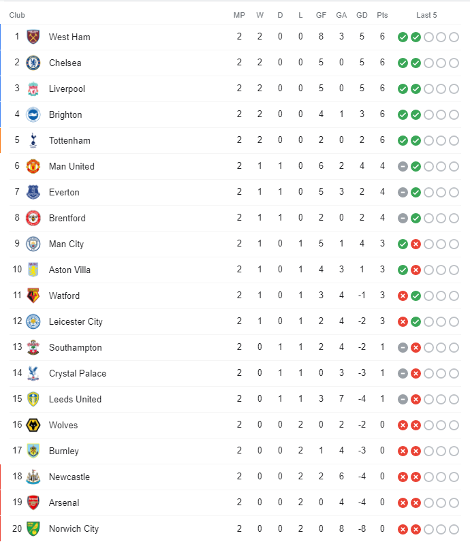Click the Wolves crest icon

33,425
